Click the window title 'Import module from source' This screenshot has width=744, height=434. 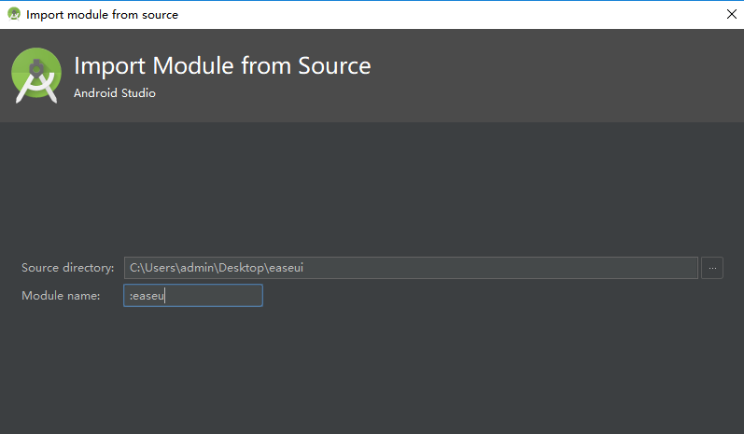[102, 15]
